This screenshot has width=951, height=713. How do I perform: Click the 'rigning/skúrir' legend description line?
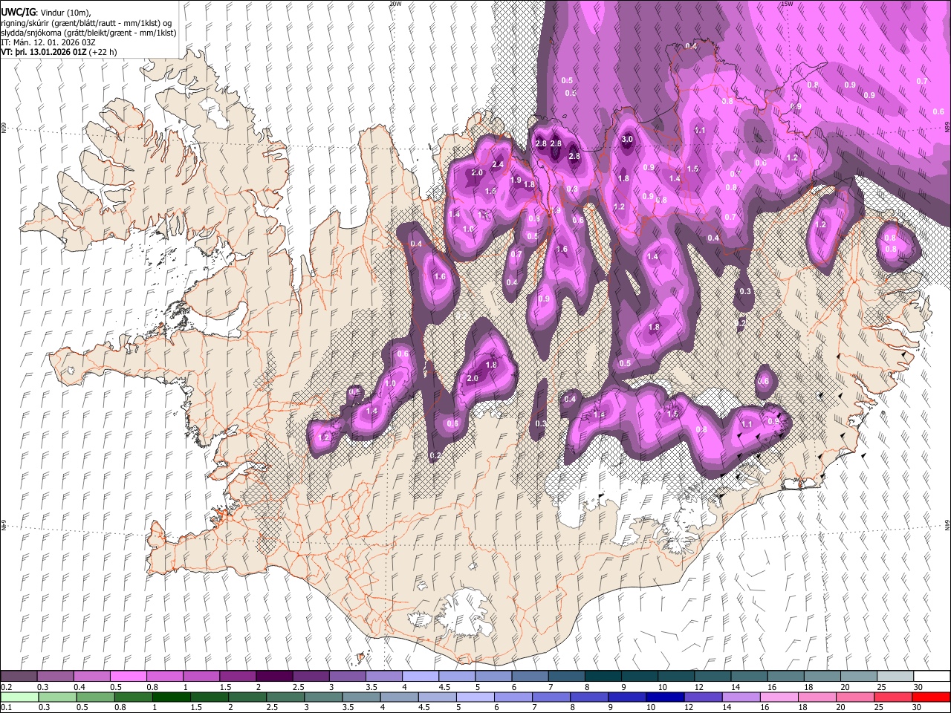tap(86, 23)
